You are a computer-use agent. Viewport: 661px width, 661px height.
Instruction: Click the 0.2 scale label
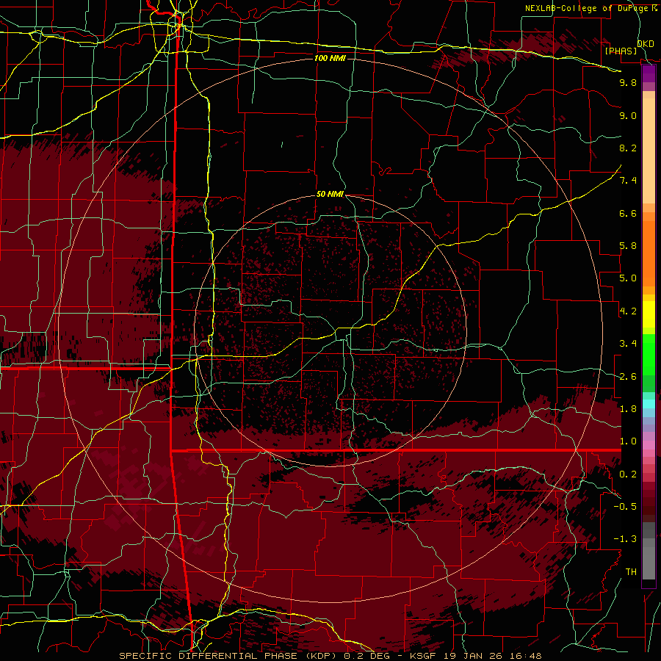[x=628, y=474]
